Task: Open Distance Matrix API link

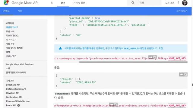Action: [x=16, y=89]
